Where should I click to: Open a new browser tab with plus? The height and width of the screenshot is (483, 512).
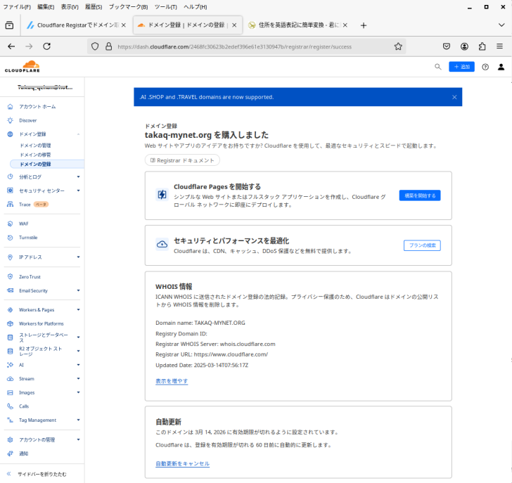tap(364, 25)
